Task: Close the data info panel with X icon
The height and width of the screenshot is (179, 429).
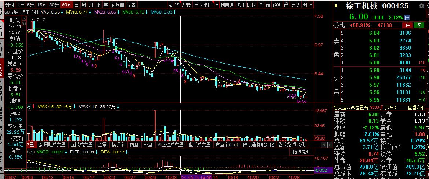Action: click(24, 18)
